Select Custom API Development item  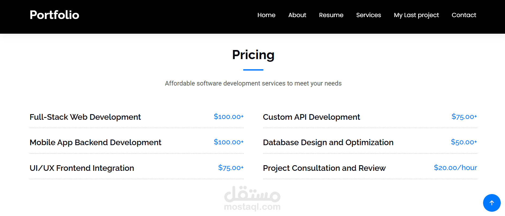point(311,117)
